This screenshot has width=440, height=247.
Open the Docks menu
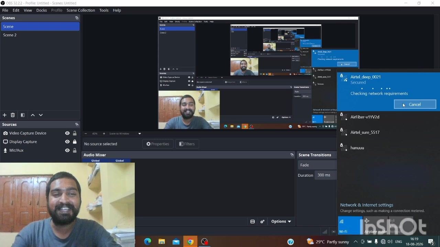click(42, 10)
